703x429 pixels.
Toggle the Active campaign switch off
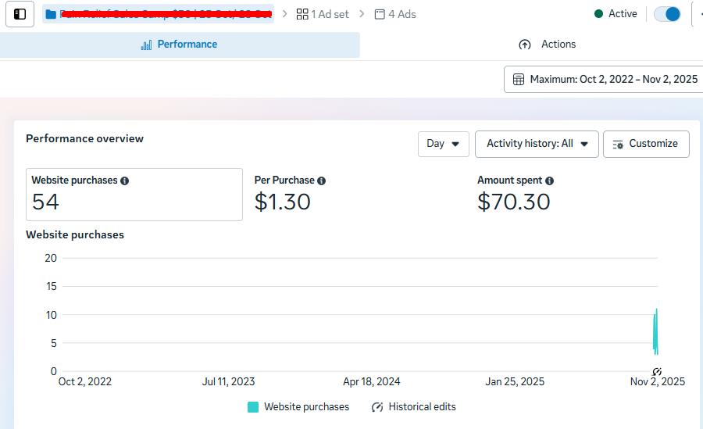[x=667, y=14]
